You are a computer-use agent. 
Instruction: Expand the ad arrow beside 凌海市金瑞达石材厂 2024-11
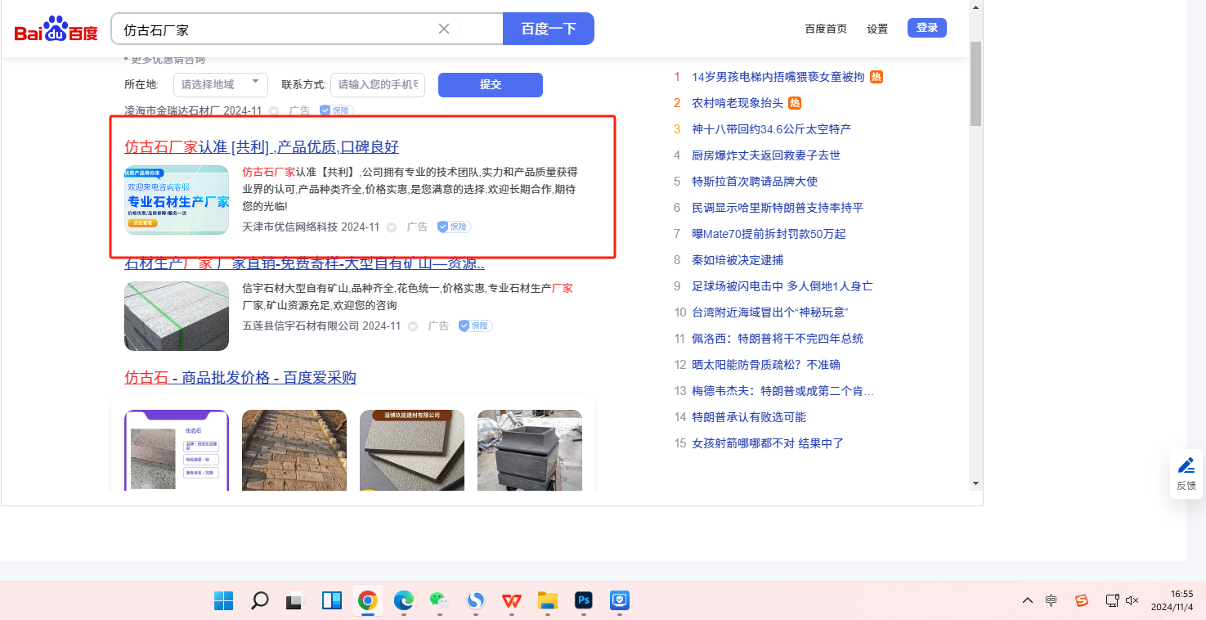[x=273, y=110]
